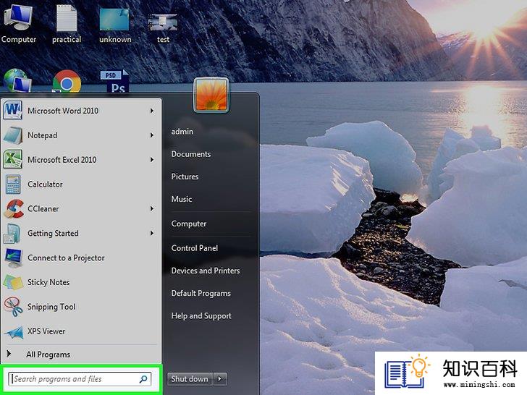This screenshot has width=527, height=395.
Task: Click the Snipping Tool scissors icon
Action: pos(13,306)
